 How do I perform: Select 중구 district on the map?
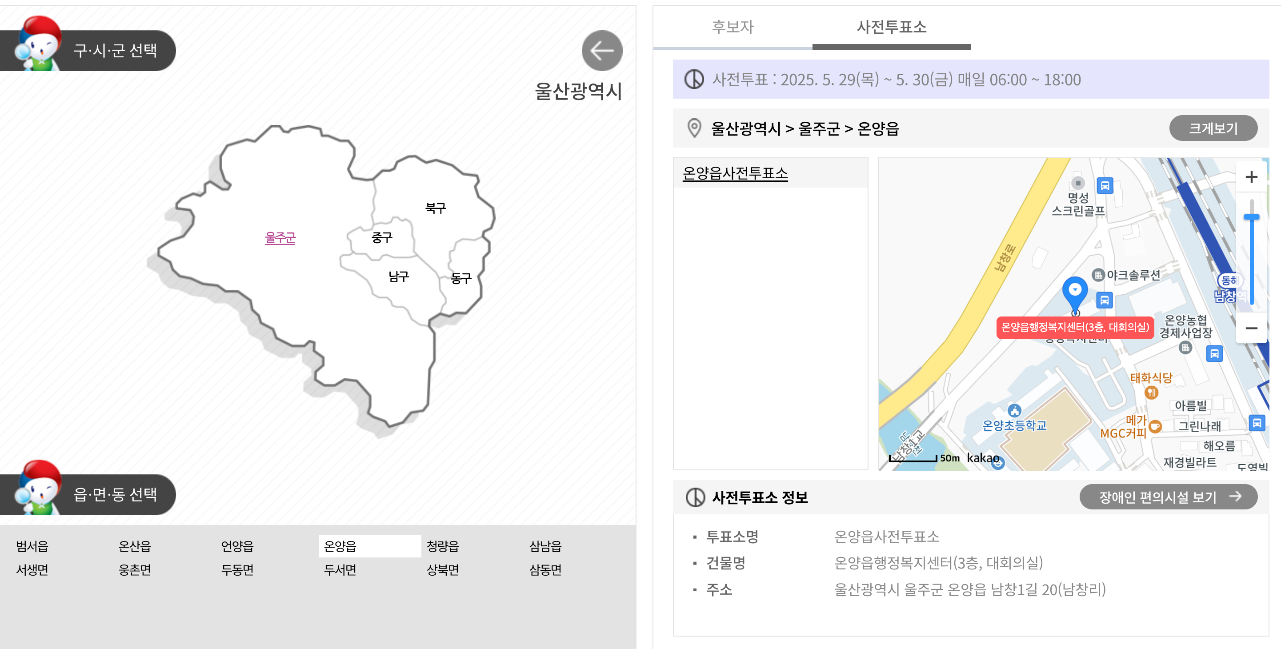(x=382, y=238)
